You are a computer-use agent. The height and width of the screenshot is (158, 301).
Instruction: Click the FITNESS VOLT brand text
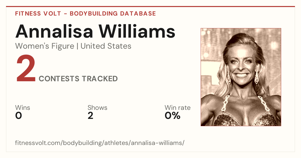pos(38,14)
